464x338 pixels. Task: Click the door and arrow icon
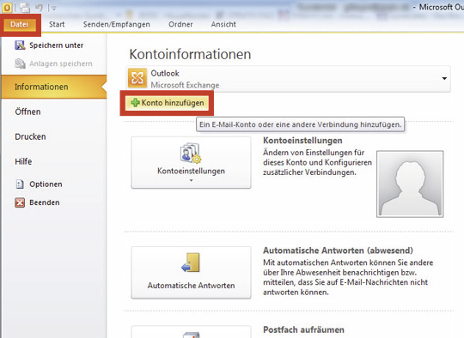coord(191,263)
